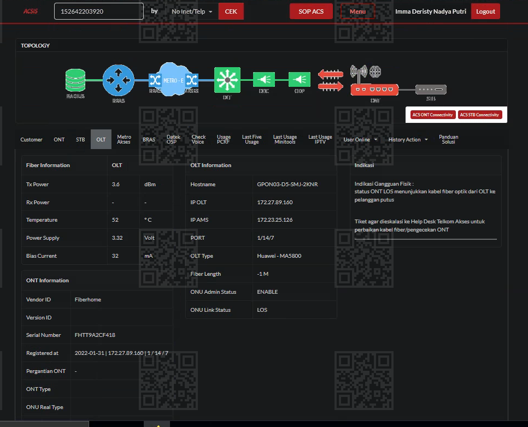Viewport: 528px width, 427px height.
Task: Click the blue BRAS router icon
Action: (118, 80)
